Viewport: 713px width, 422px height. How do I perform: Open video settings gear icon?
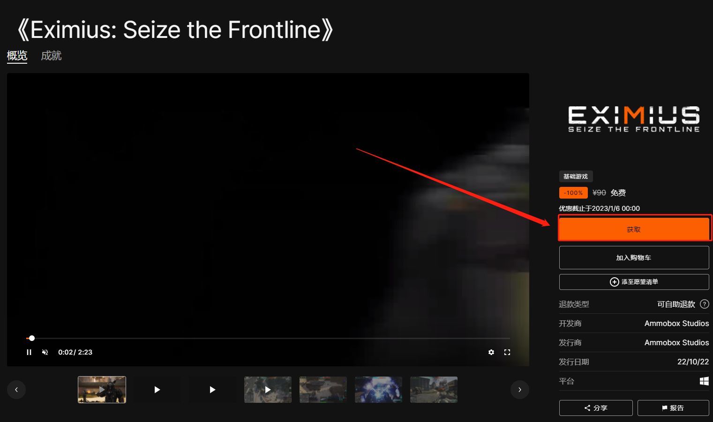tap(491, 352)
